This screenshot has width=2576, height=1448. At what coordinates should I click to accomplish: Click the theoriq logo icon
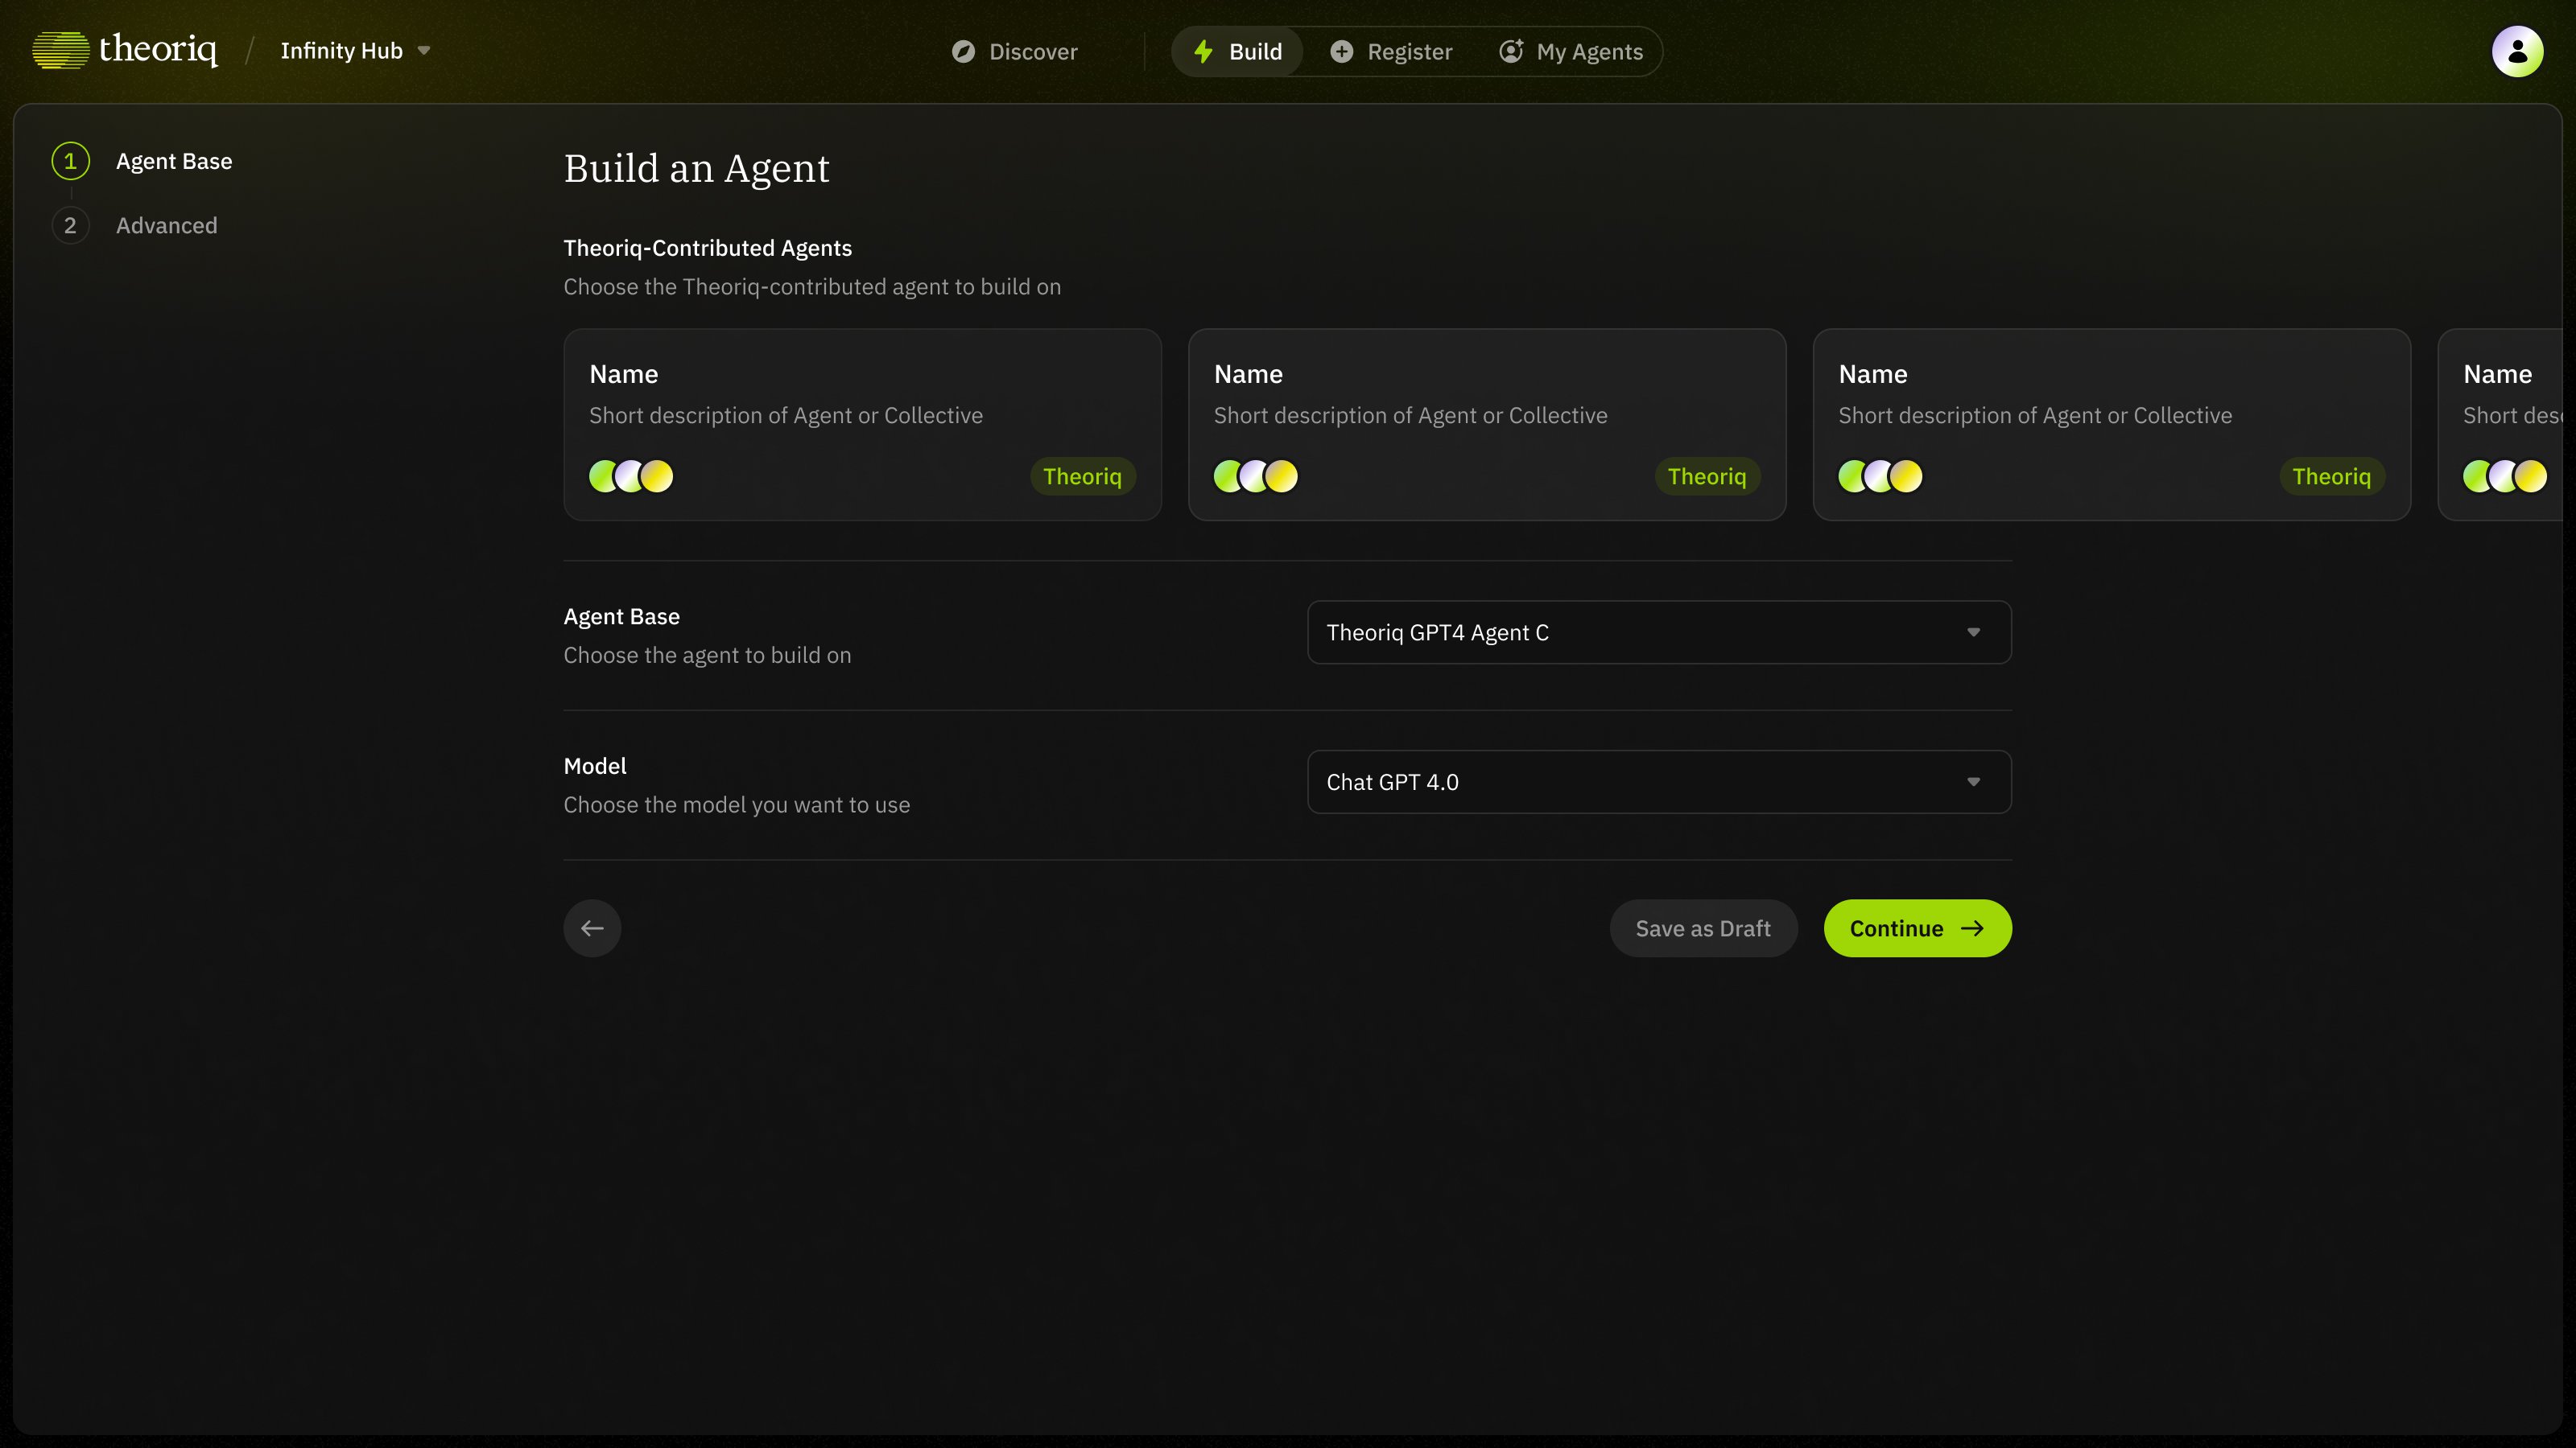coord(61,50)
